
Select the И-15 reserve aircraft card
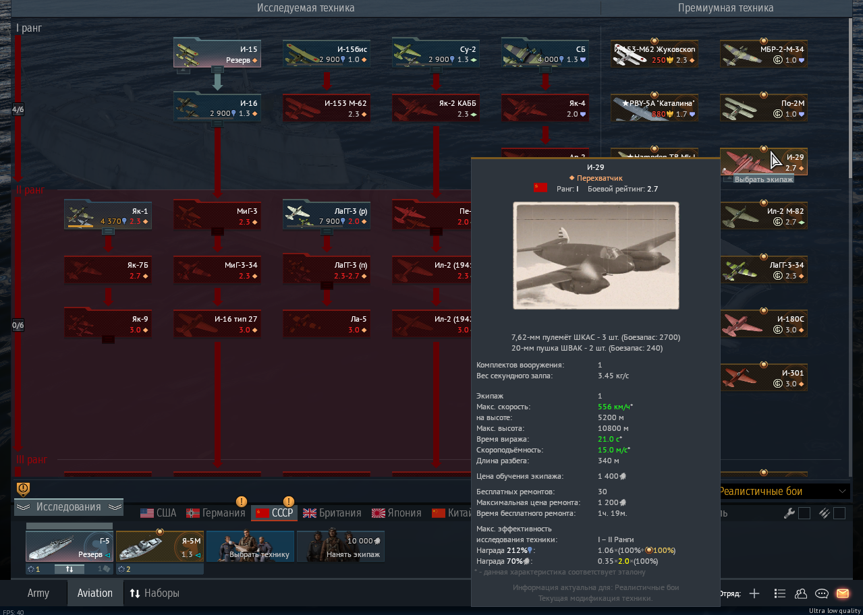pyautogui.click(x=217, y=54)
